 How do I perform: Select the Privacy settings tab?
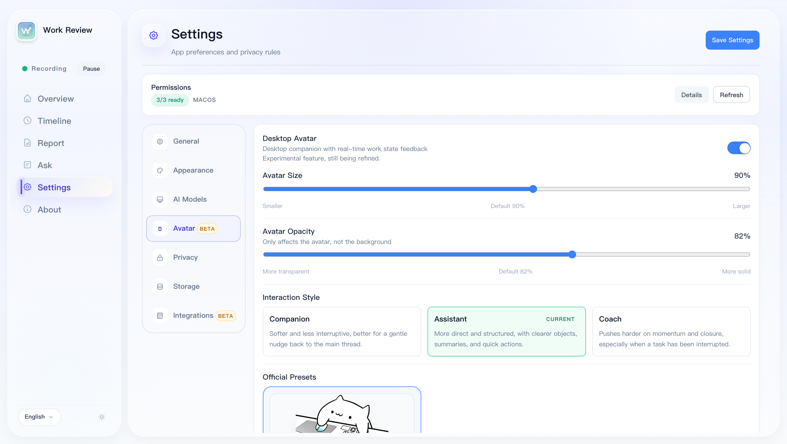tap(193, 258)
